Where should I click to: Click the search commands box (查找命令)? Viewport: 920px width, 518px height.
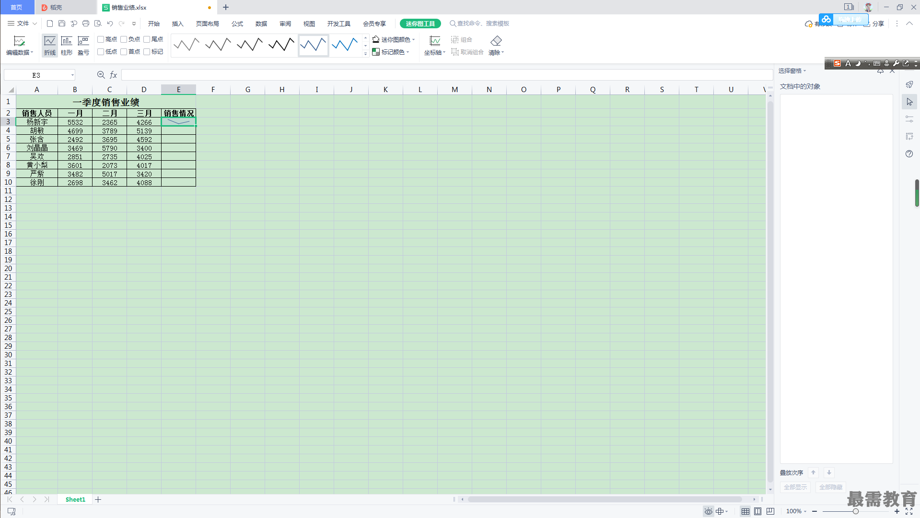pos(479,24)
